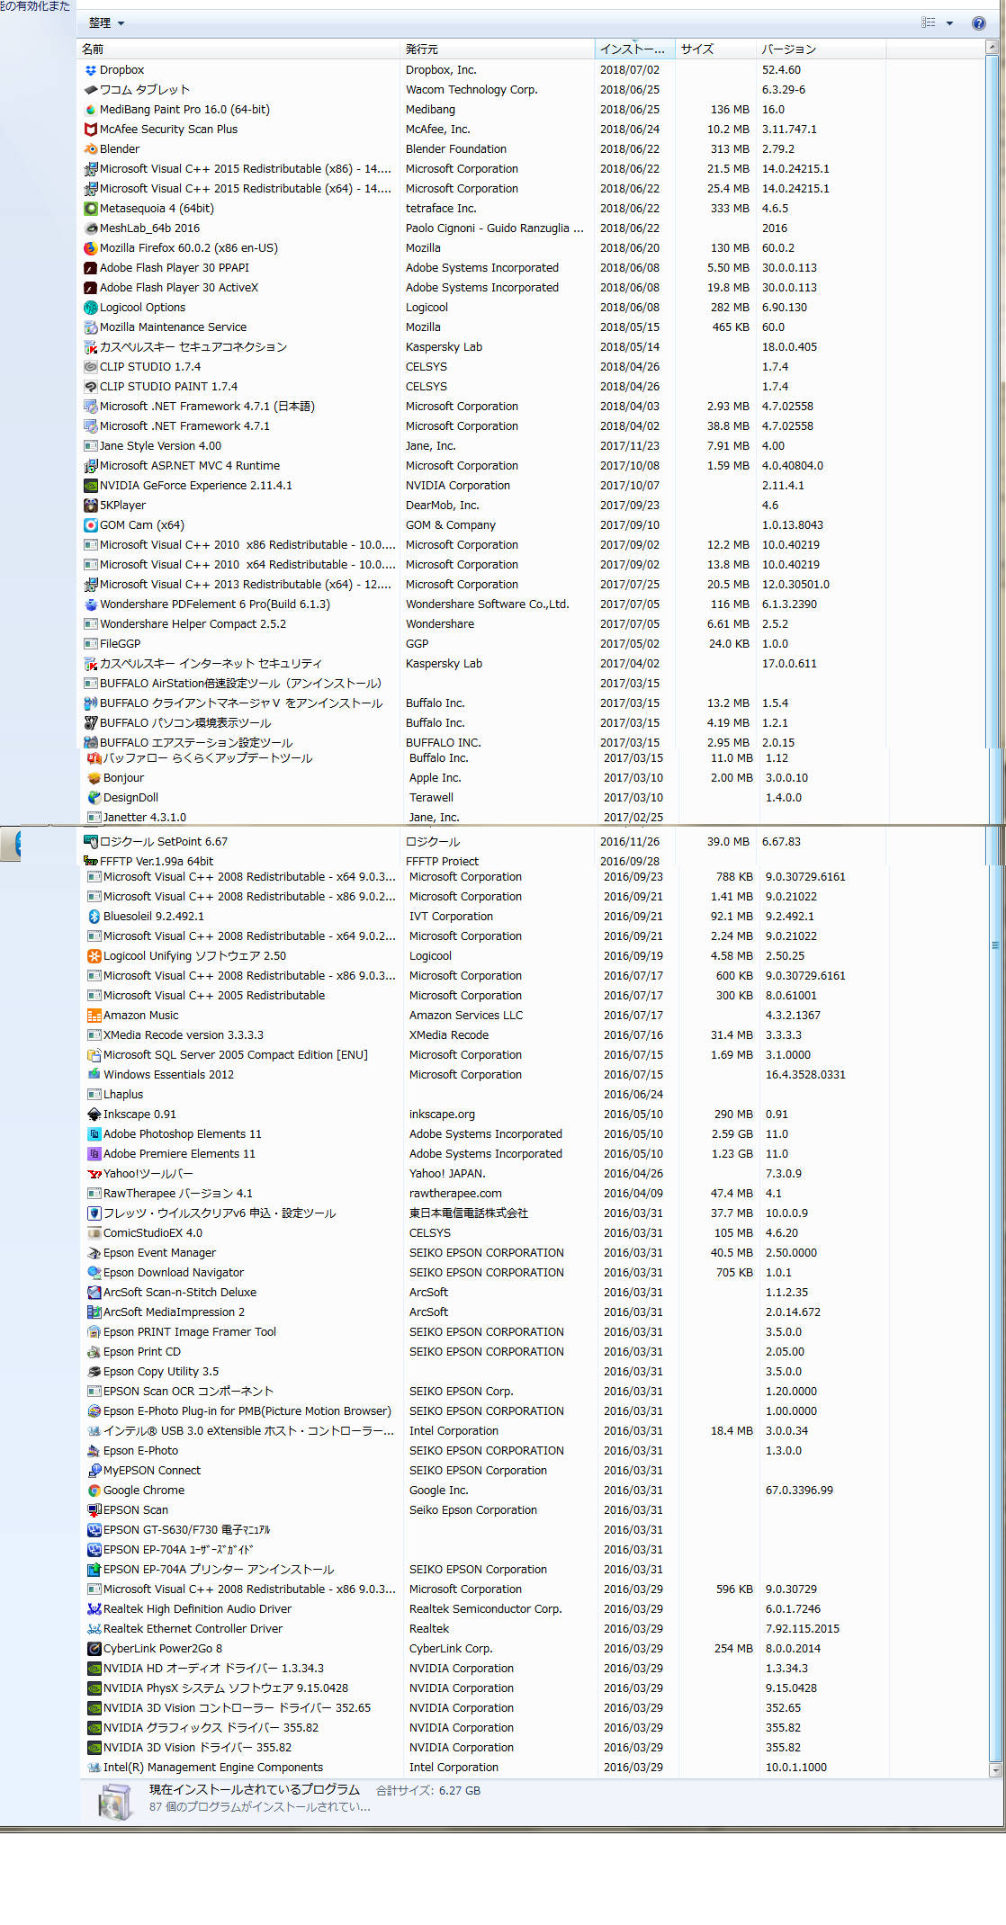Select the Yahoo! toolbar icon
The width and height of the screenshot is (1006, 1925).
pyautogui.click(x=94, y=1174)
